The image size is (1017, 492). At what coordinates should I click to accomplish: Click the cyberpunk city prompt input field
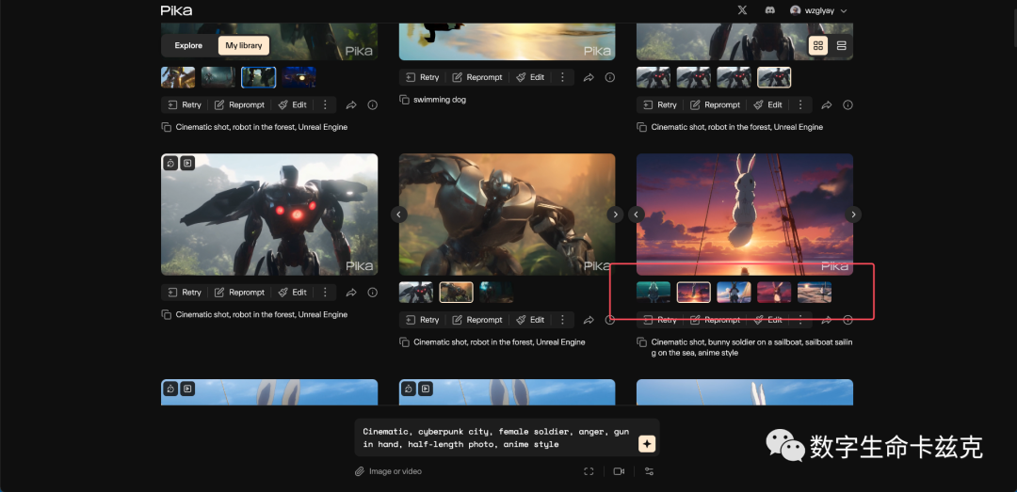tap(496, 437)
